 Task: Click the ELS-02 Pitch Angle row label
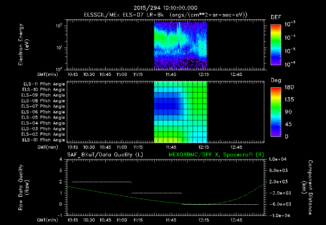43,134
